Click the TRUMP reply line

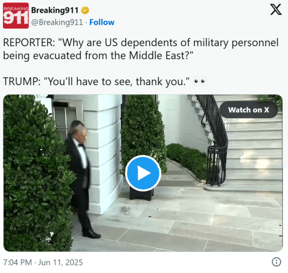pyautogui.click(x=96, y=81)
